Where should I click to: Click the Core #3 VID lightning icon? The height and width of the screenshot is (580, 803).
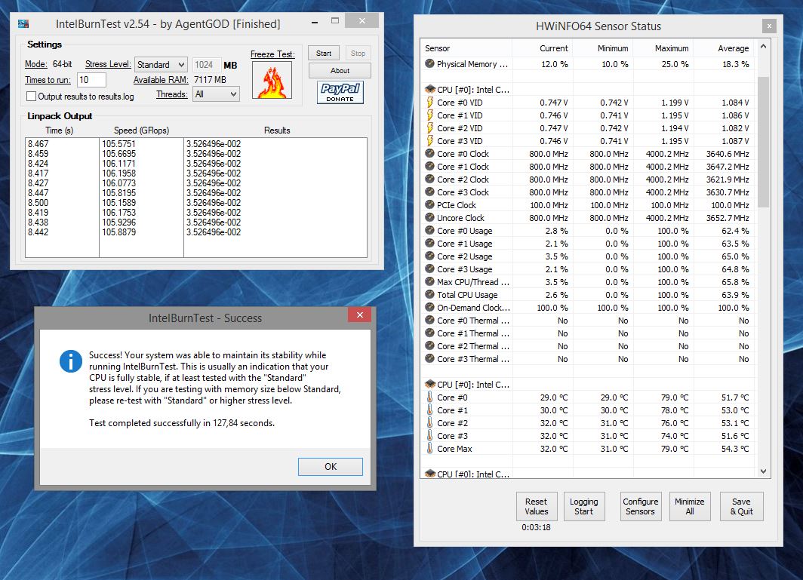[x=429, y=141]
